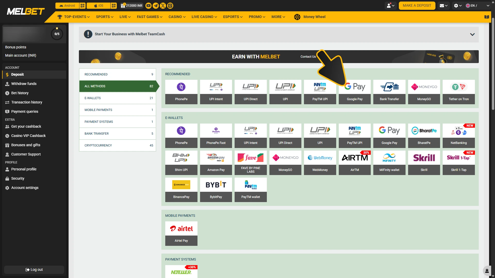Choose BybitPay payment tile
The width and height of the screenshot is (495, 278).
click(x=216, y=190)
